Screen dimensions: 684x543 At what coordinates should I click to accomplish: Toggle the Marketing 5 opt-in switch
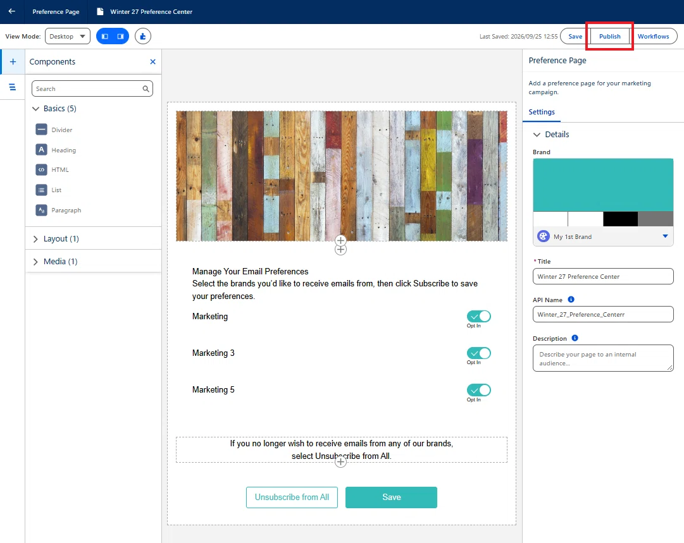pos(478,390)
